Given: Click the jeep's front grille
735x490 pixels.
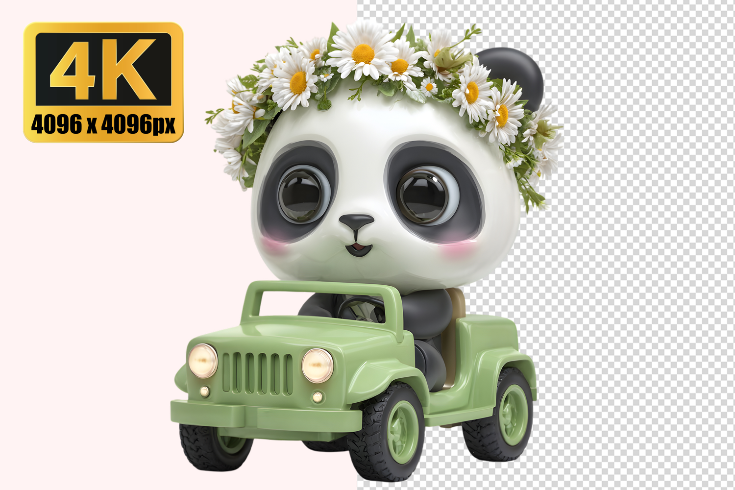Looking at the screenshot, I should coord(258,373).
